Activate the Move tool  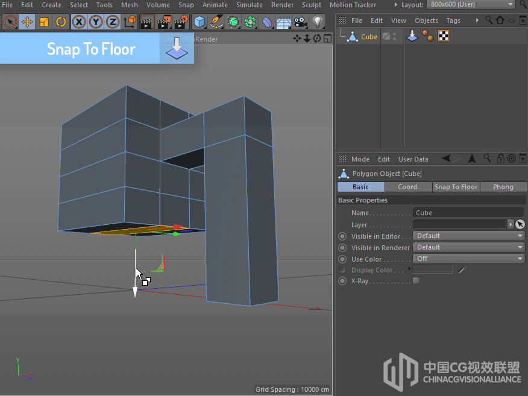click(27, 22)
